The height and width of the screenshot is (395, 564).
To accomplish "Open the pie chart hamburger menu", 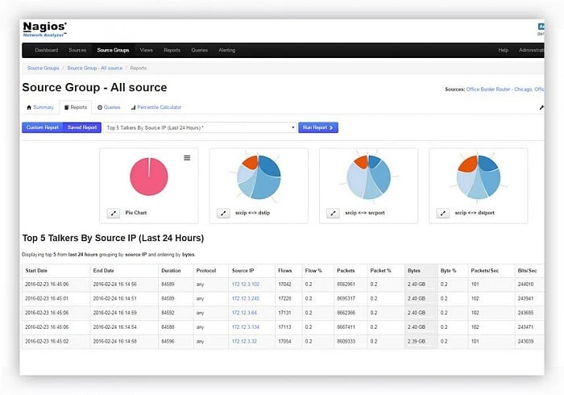I will (x=187, y=158).
